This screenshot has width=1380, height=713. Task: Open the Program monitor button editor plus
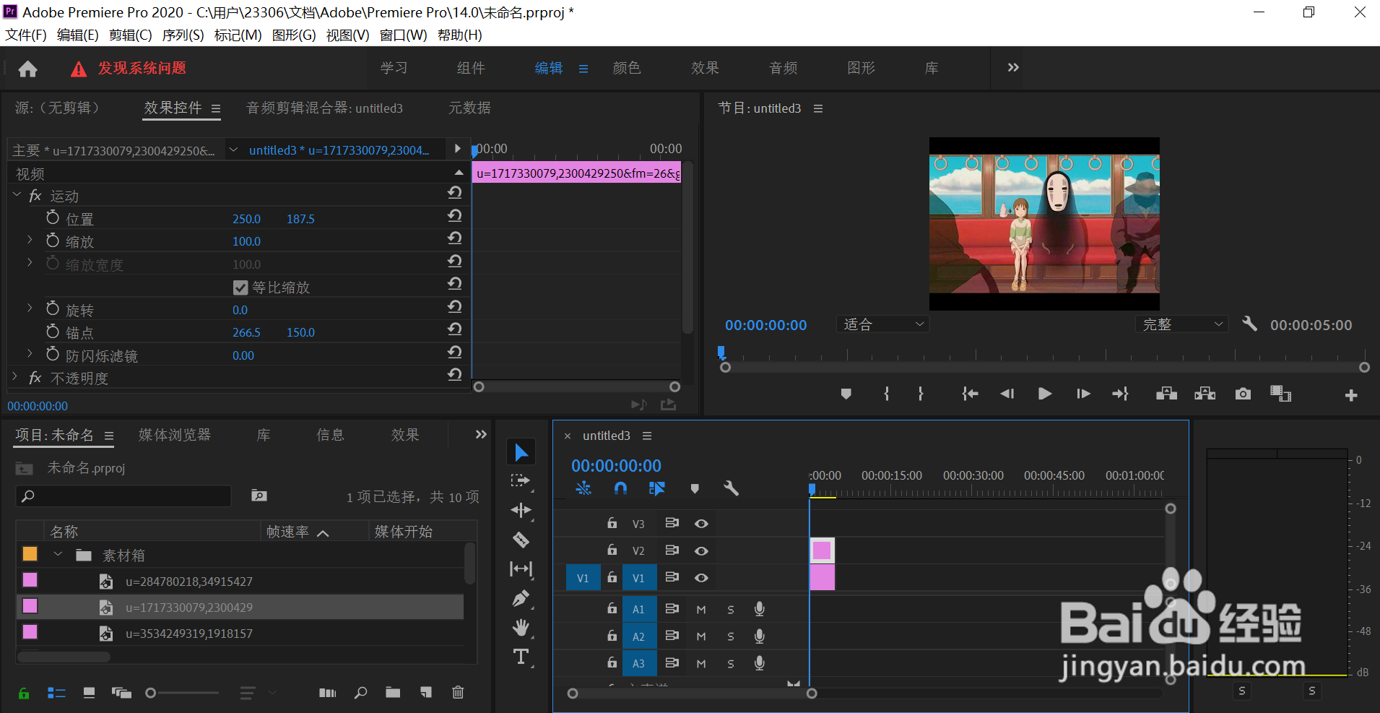click(1351, 395)
